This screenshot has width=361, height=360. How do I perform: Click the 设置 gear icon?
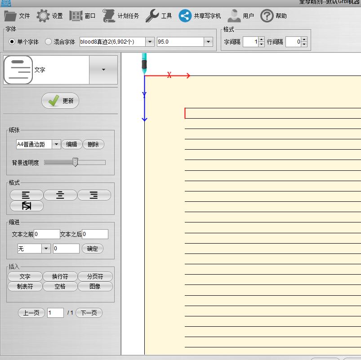pos(43,16)
